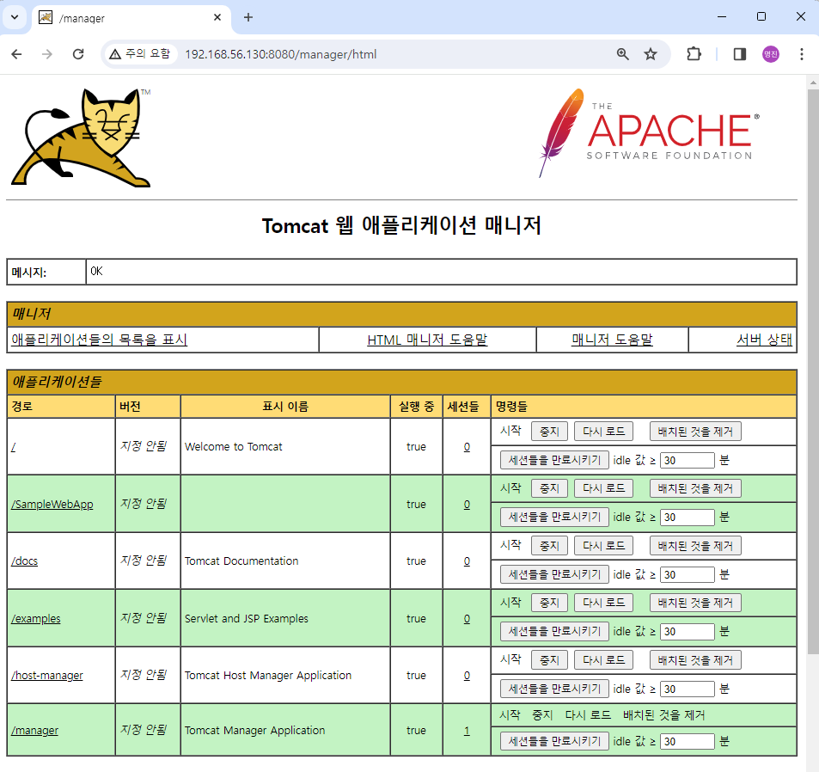
Task: Stop the /docs application
Action: (549, 546)
